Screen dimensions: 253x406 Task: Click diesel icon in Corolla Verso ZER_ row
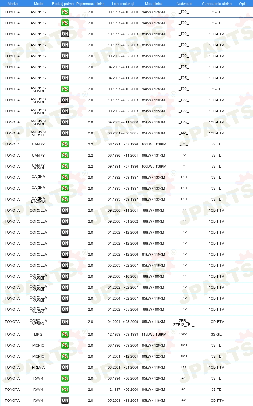(65, 322)
